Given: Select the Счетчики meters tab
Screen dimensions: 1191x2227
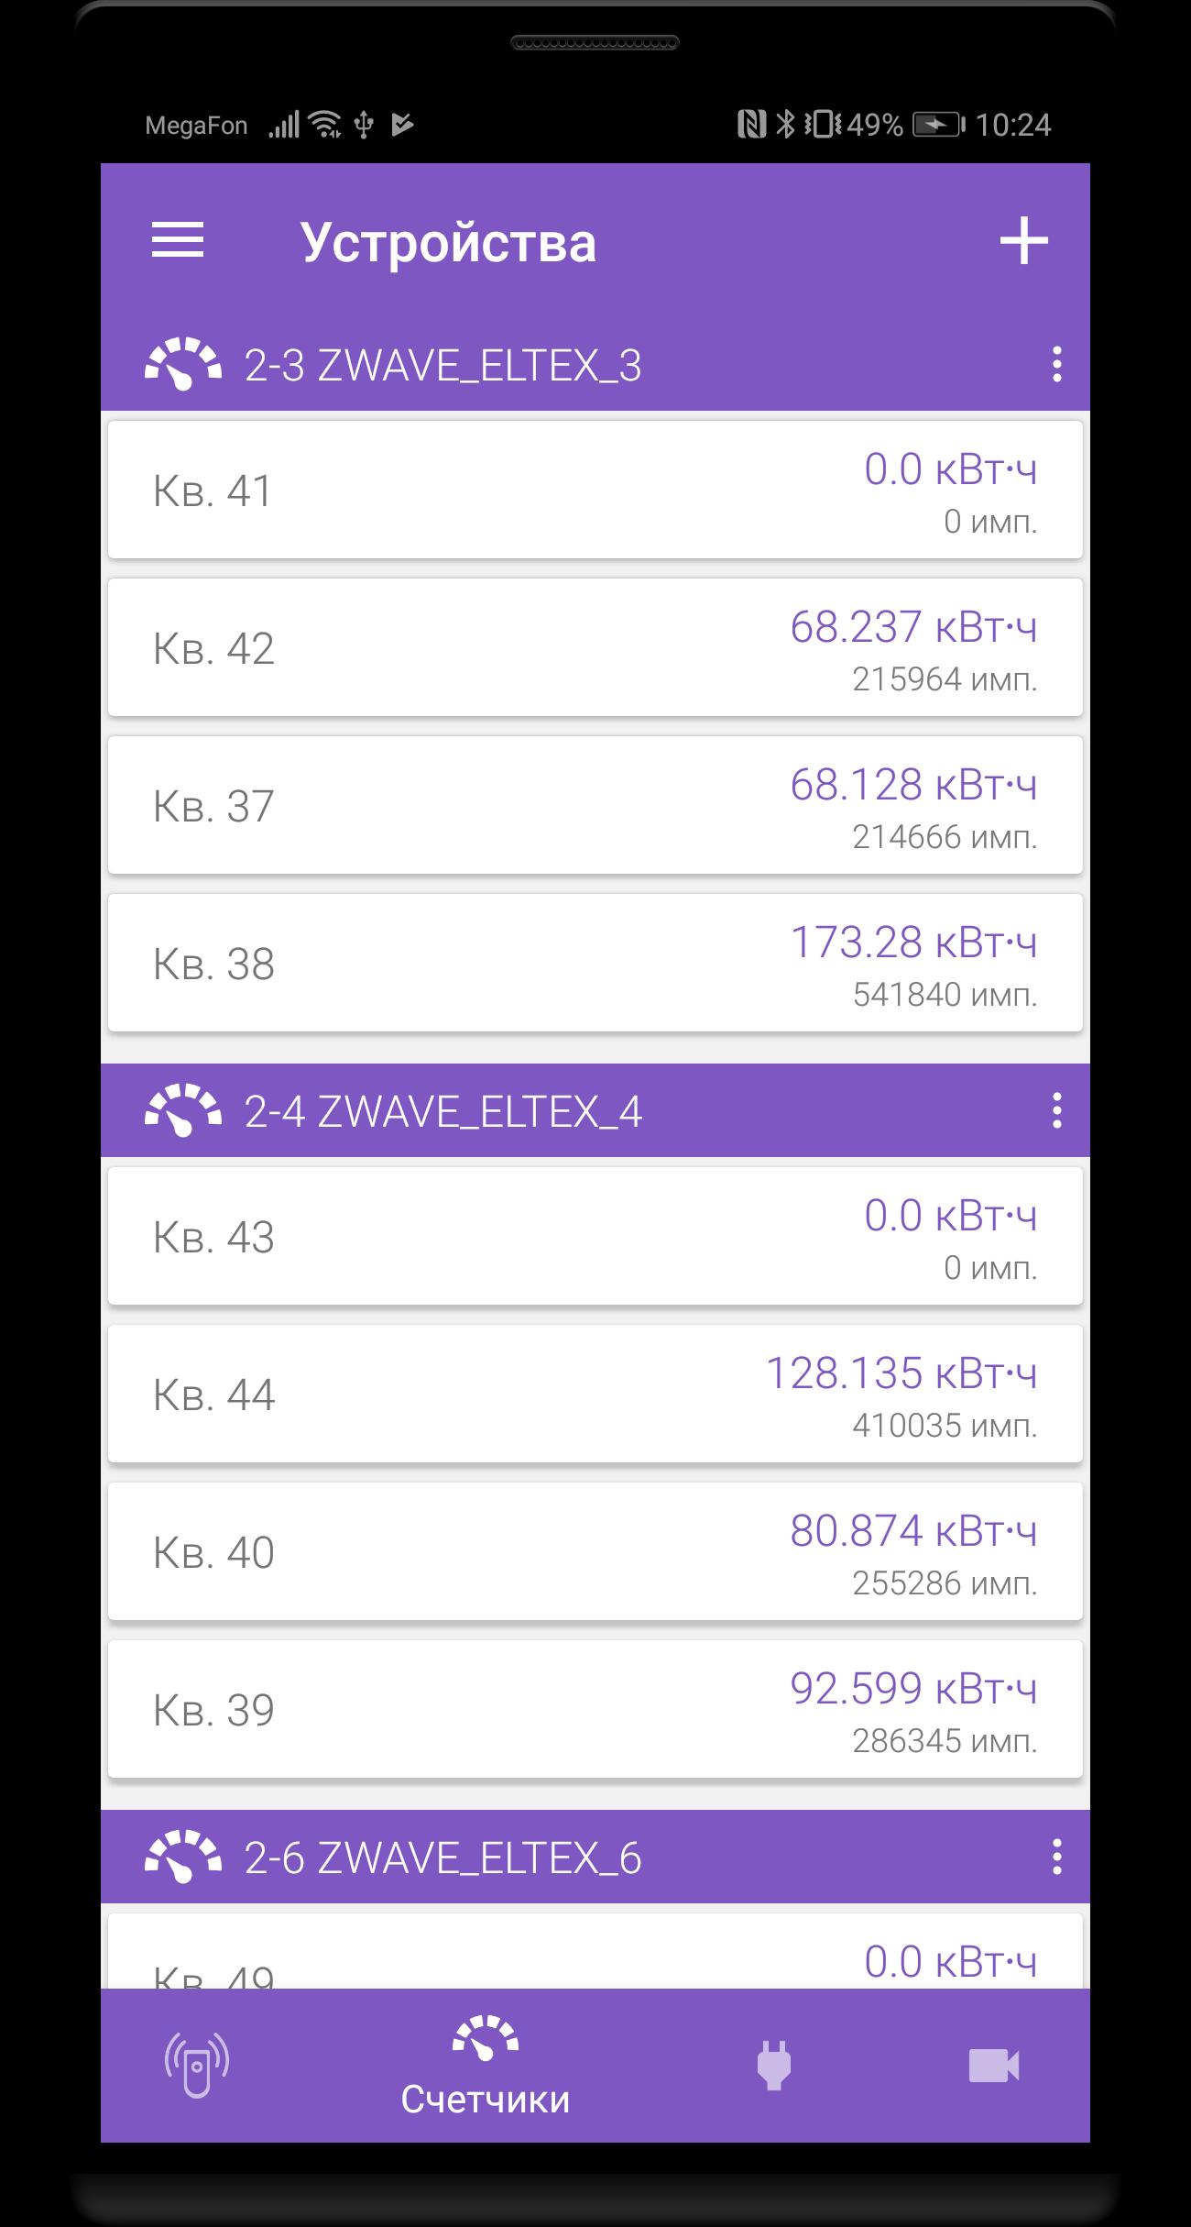Looking at the screenshot, I should pyautogui.click(x=486, y=2067).
